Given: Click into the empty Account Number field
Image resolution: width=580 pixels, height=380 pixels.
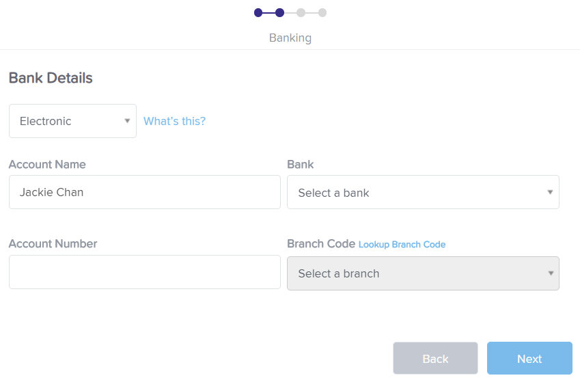Looking at the screenshot, I should click(145, 272).
